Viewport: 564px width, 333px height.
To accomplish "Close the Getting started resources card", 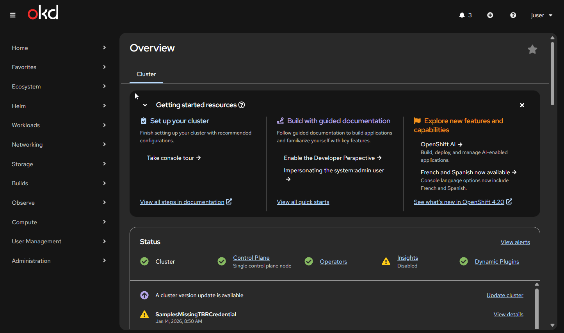I will click(522, 105).
